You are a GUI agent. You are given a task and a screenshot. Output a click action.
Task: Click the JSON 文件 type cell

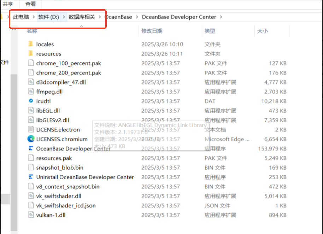[x=217, y=205]
